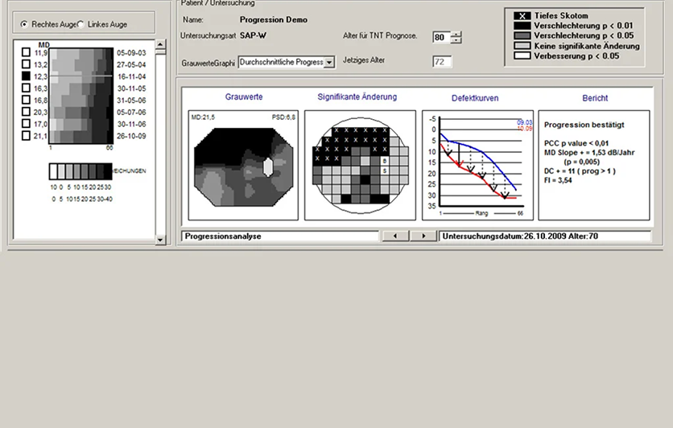Click the DC + = 11 line
673x428 pixels.
click(x=580, y=171)
